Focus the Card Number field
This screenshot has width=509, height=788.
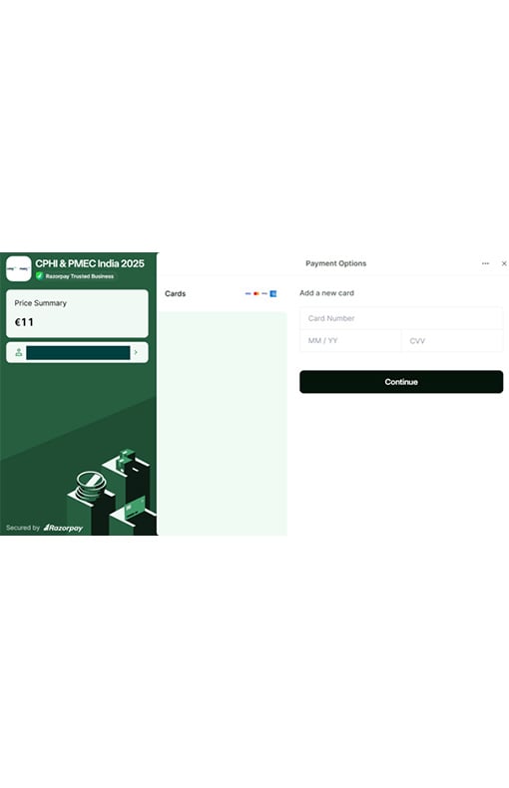pyautogui.click(x=401, y=318)
